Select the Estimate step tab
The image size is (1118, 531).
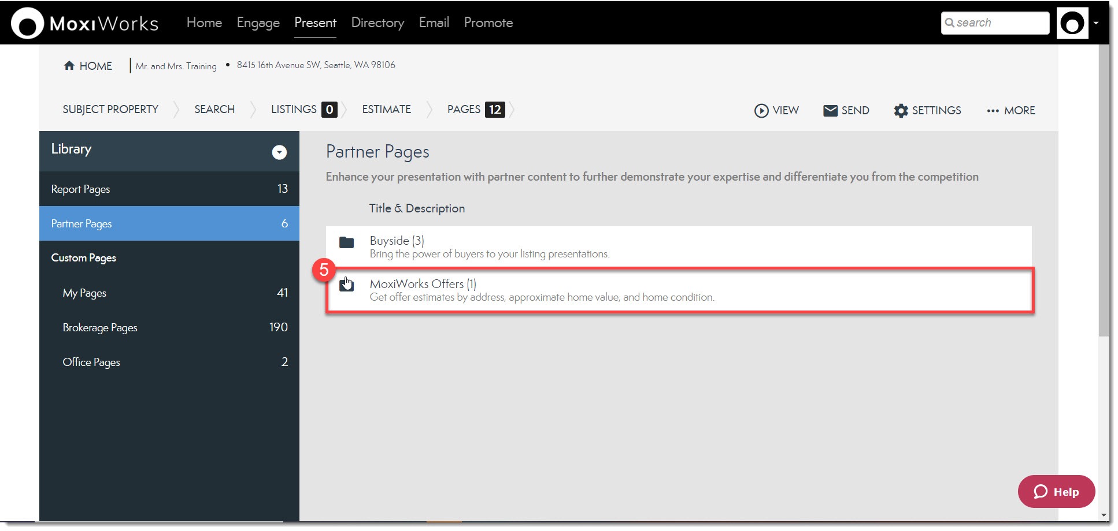point(386,110)
